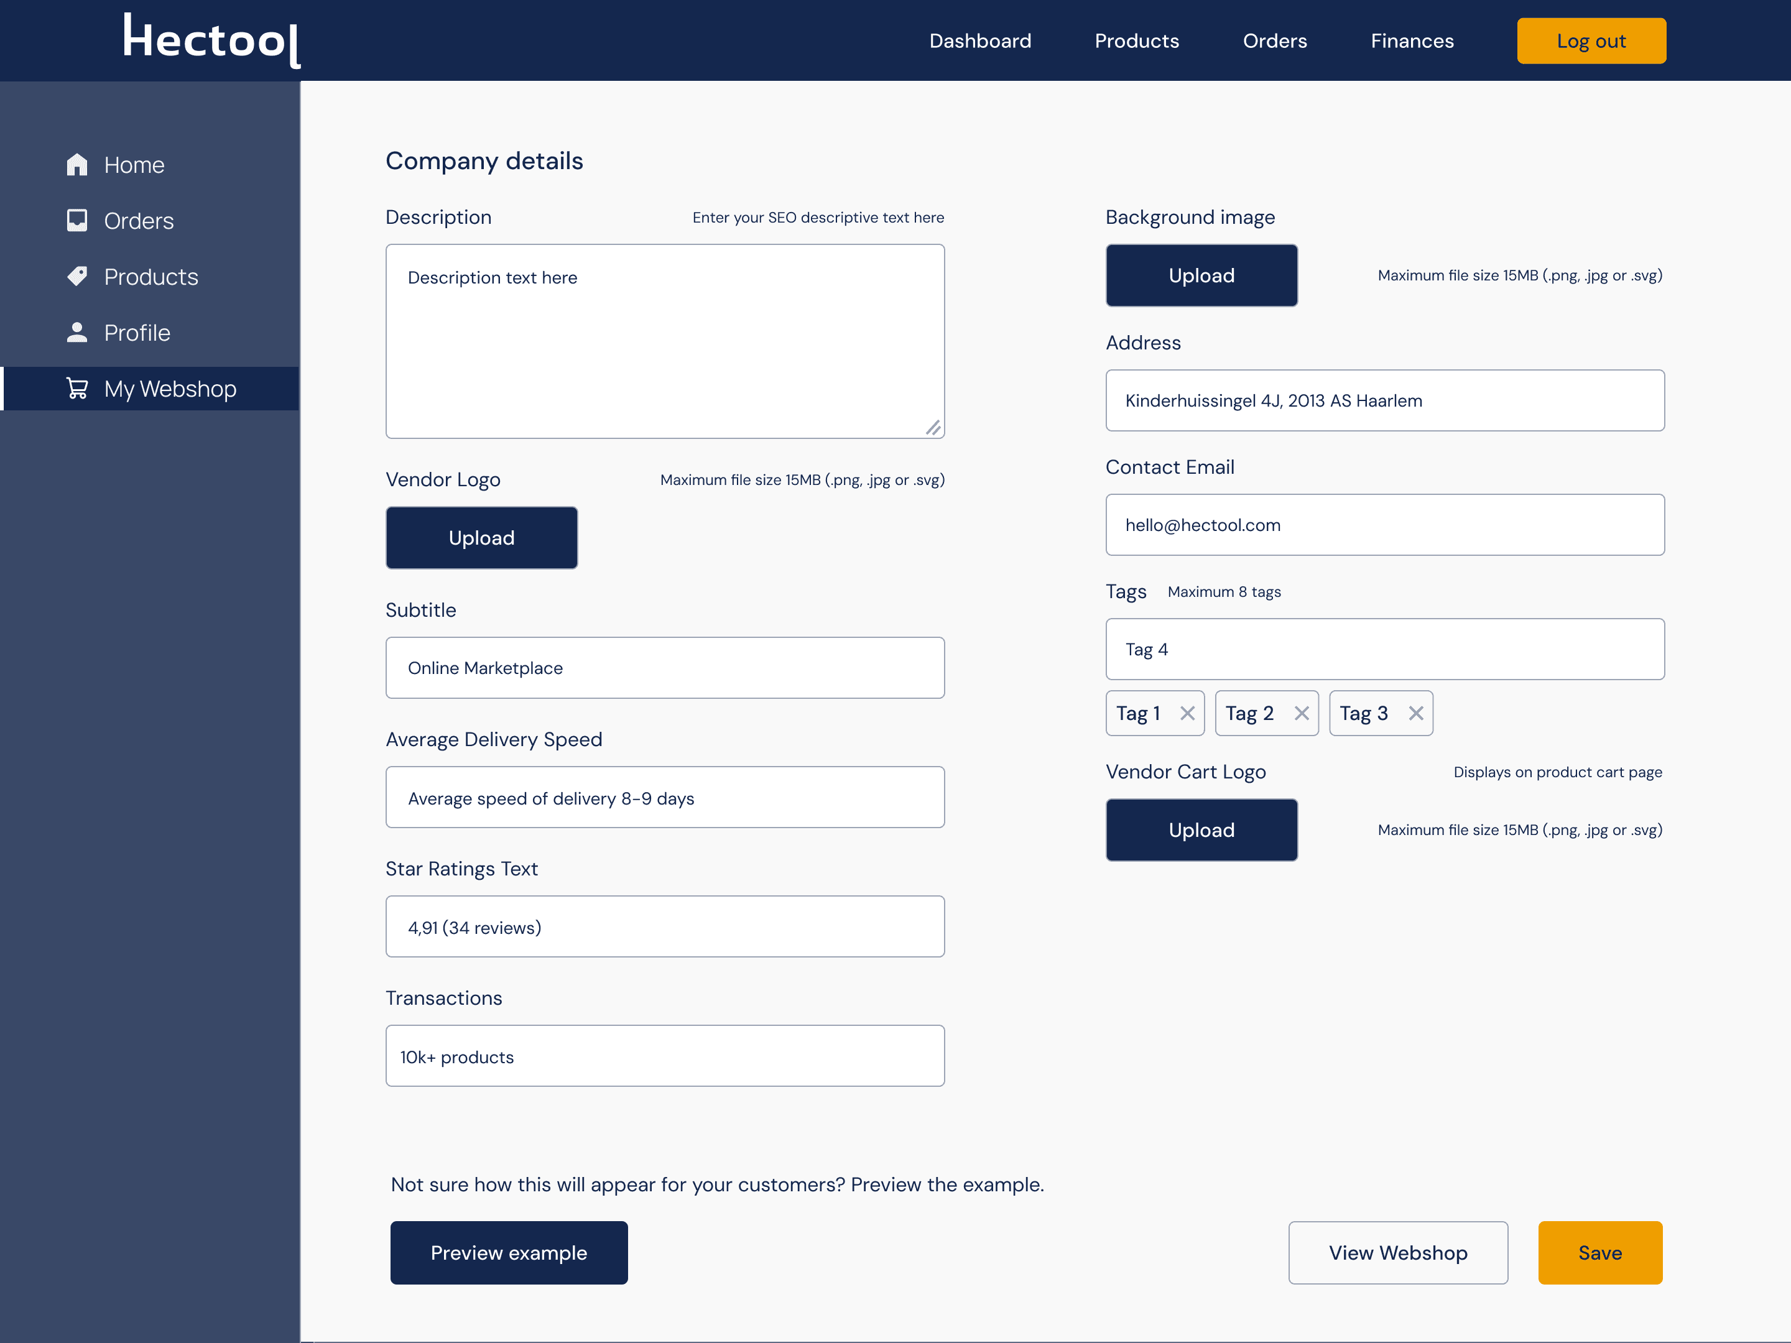Remove Tag 2 with the X icon

(1302, 713)
